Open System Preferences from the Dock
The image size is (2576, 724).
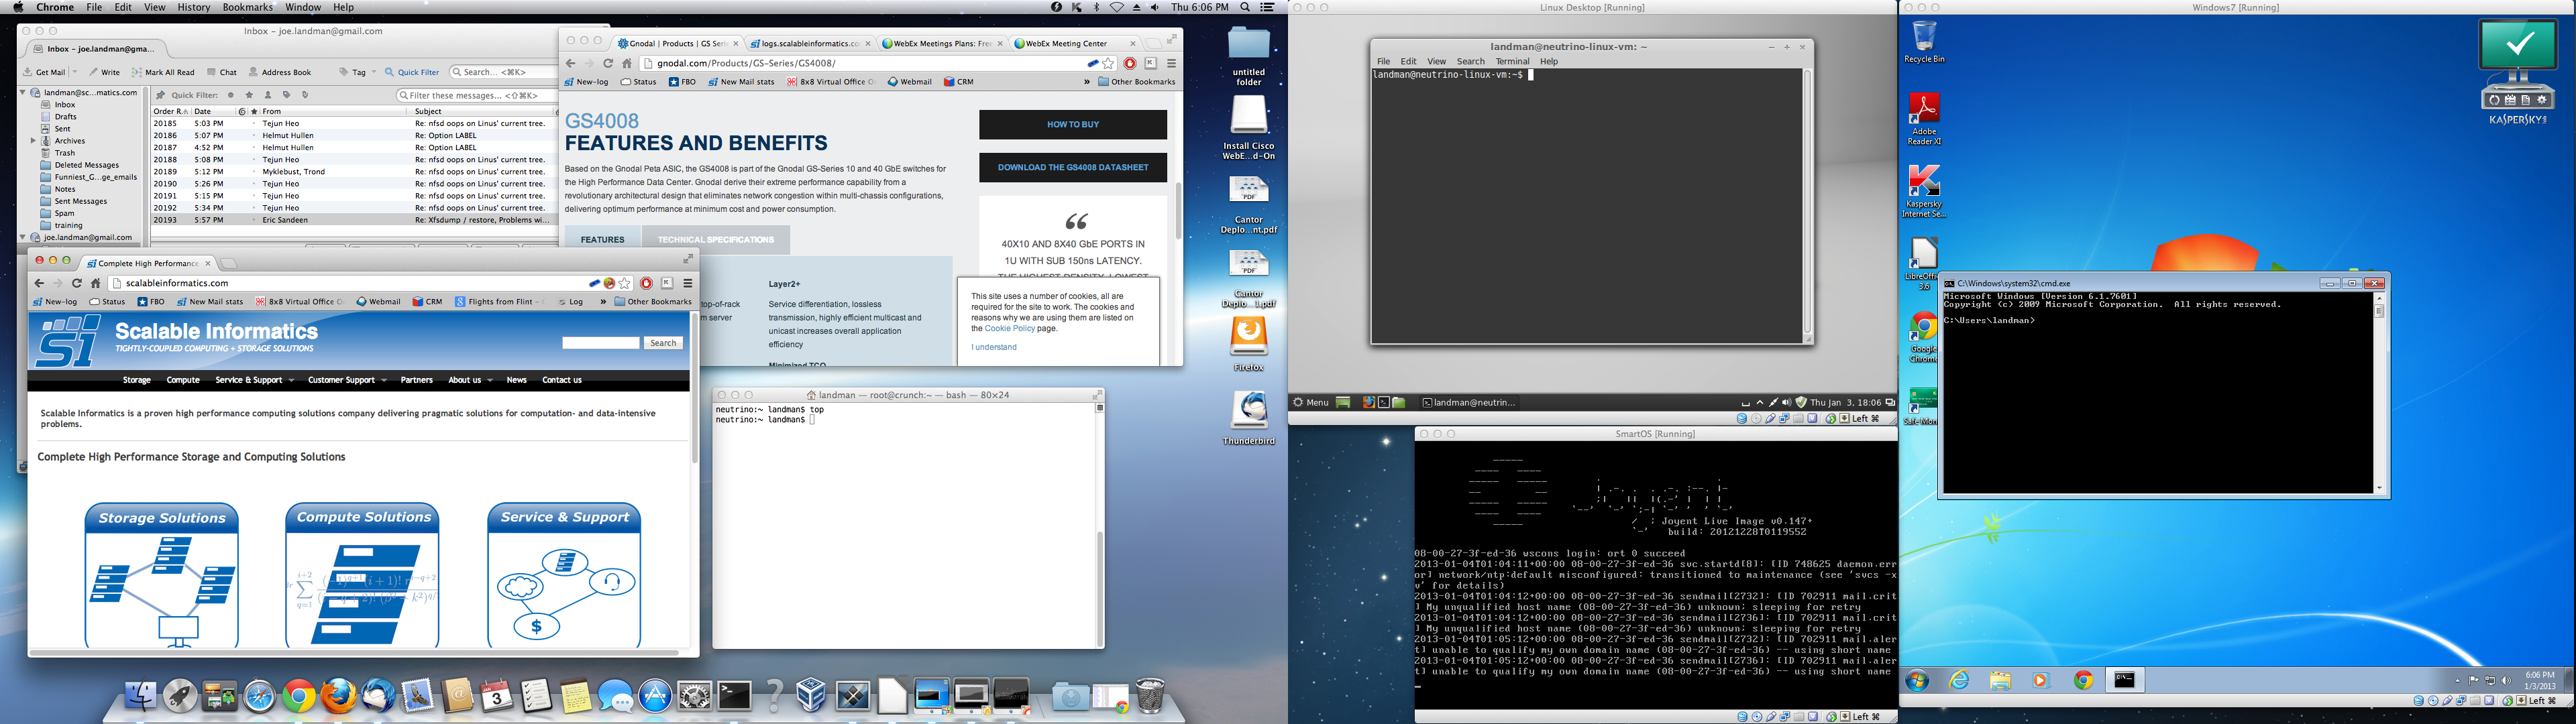(x=694, y=696)
